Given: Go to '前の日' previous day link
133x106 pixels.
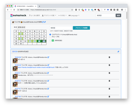Looking at the screenshot, I should click(15, 52).
